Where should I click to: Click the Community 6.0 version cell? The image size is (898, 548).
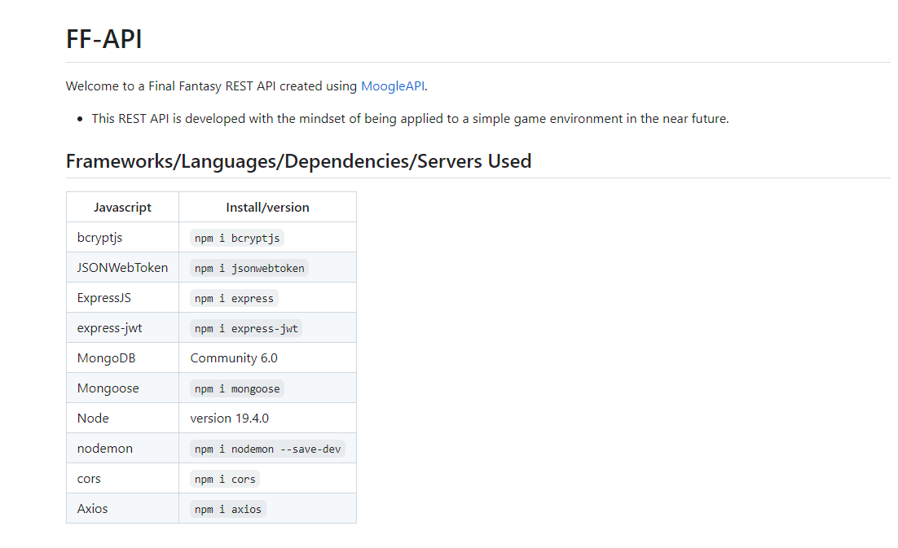[x=234, y=357]
